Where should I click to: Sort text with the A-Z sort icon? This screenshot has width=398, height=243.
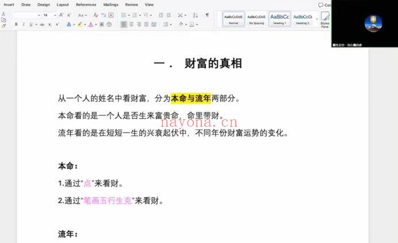196,15
